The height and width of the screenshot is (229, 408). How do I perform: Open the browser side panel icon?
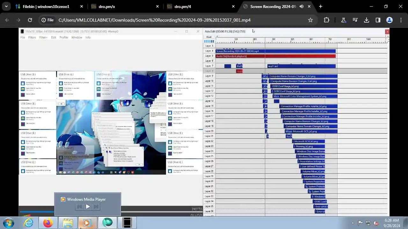[x=378, y=20]
